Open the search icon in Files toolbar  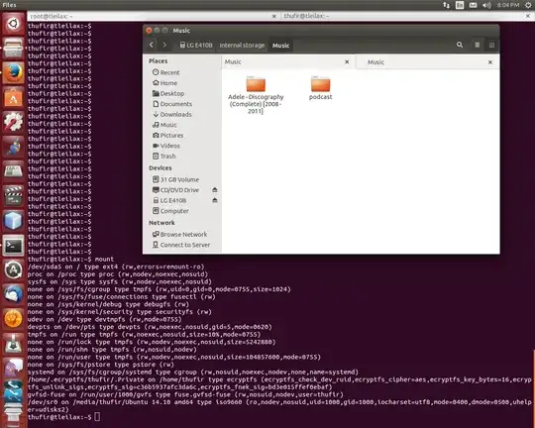pyautogui.click(x=460, y=45)
